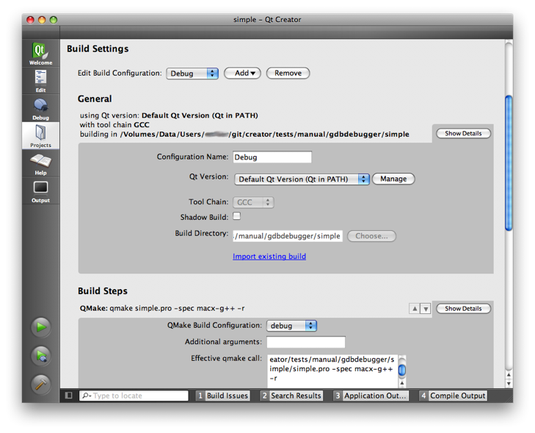The height and width of the screenshot is (433, 535).
Task: Switch to Edit mode
Action: tap(40, 81)
